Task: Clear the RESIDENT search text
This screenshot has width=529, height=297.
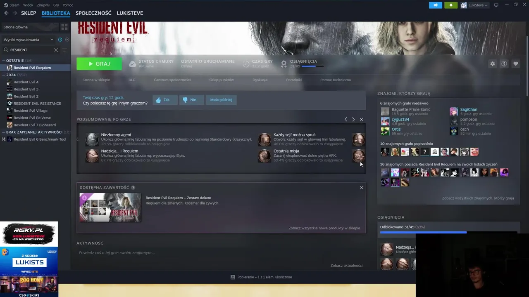Action: point(56,50)
